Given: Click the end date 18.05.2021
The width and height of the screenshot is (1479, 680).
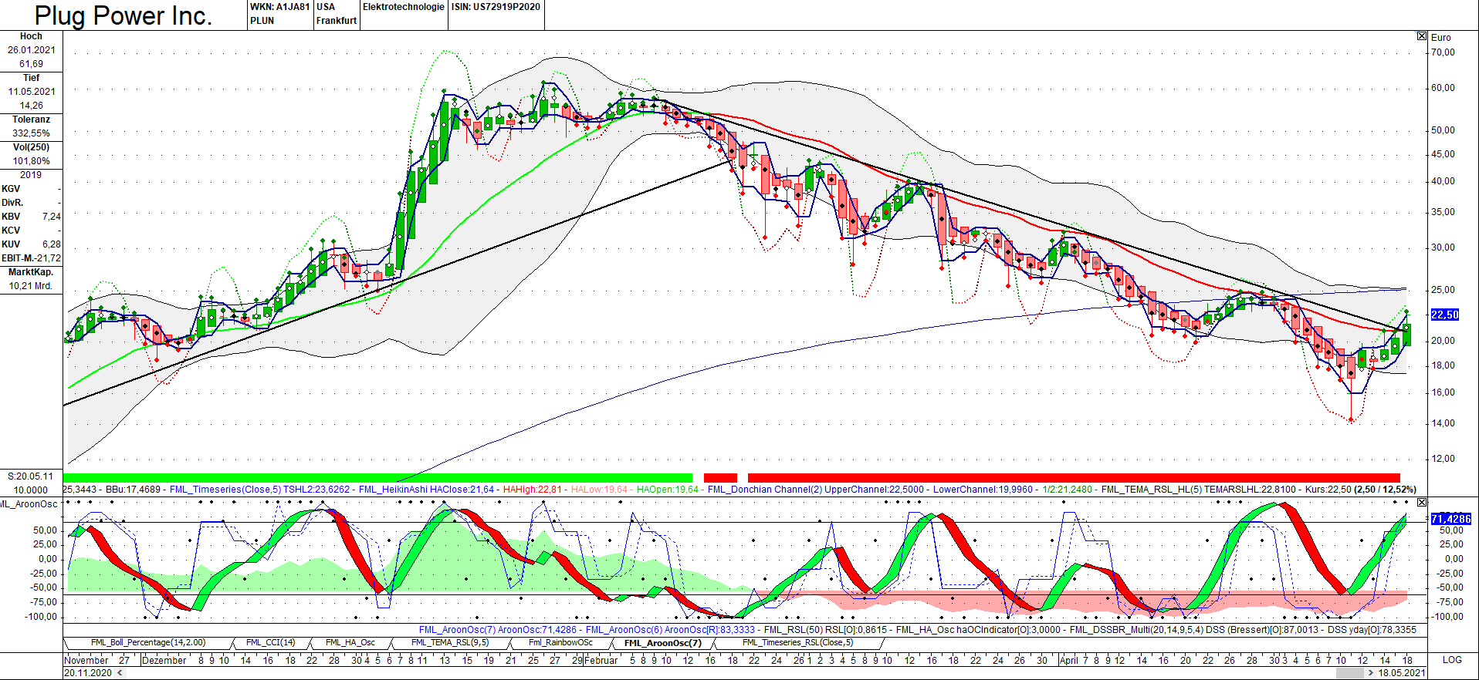Looking at the screenshot, I should click(x=1403, y=673).
